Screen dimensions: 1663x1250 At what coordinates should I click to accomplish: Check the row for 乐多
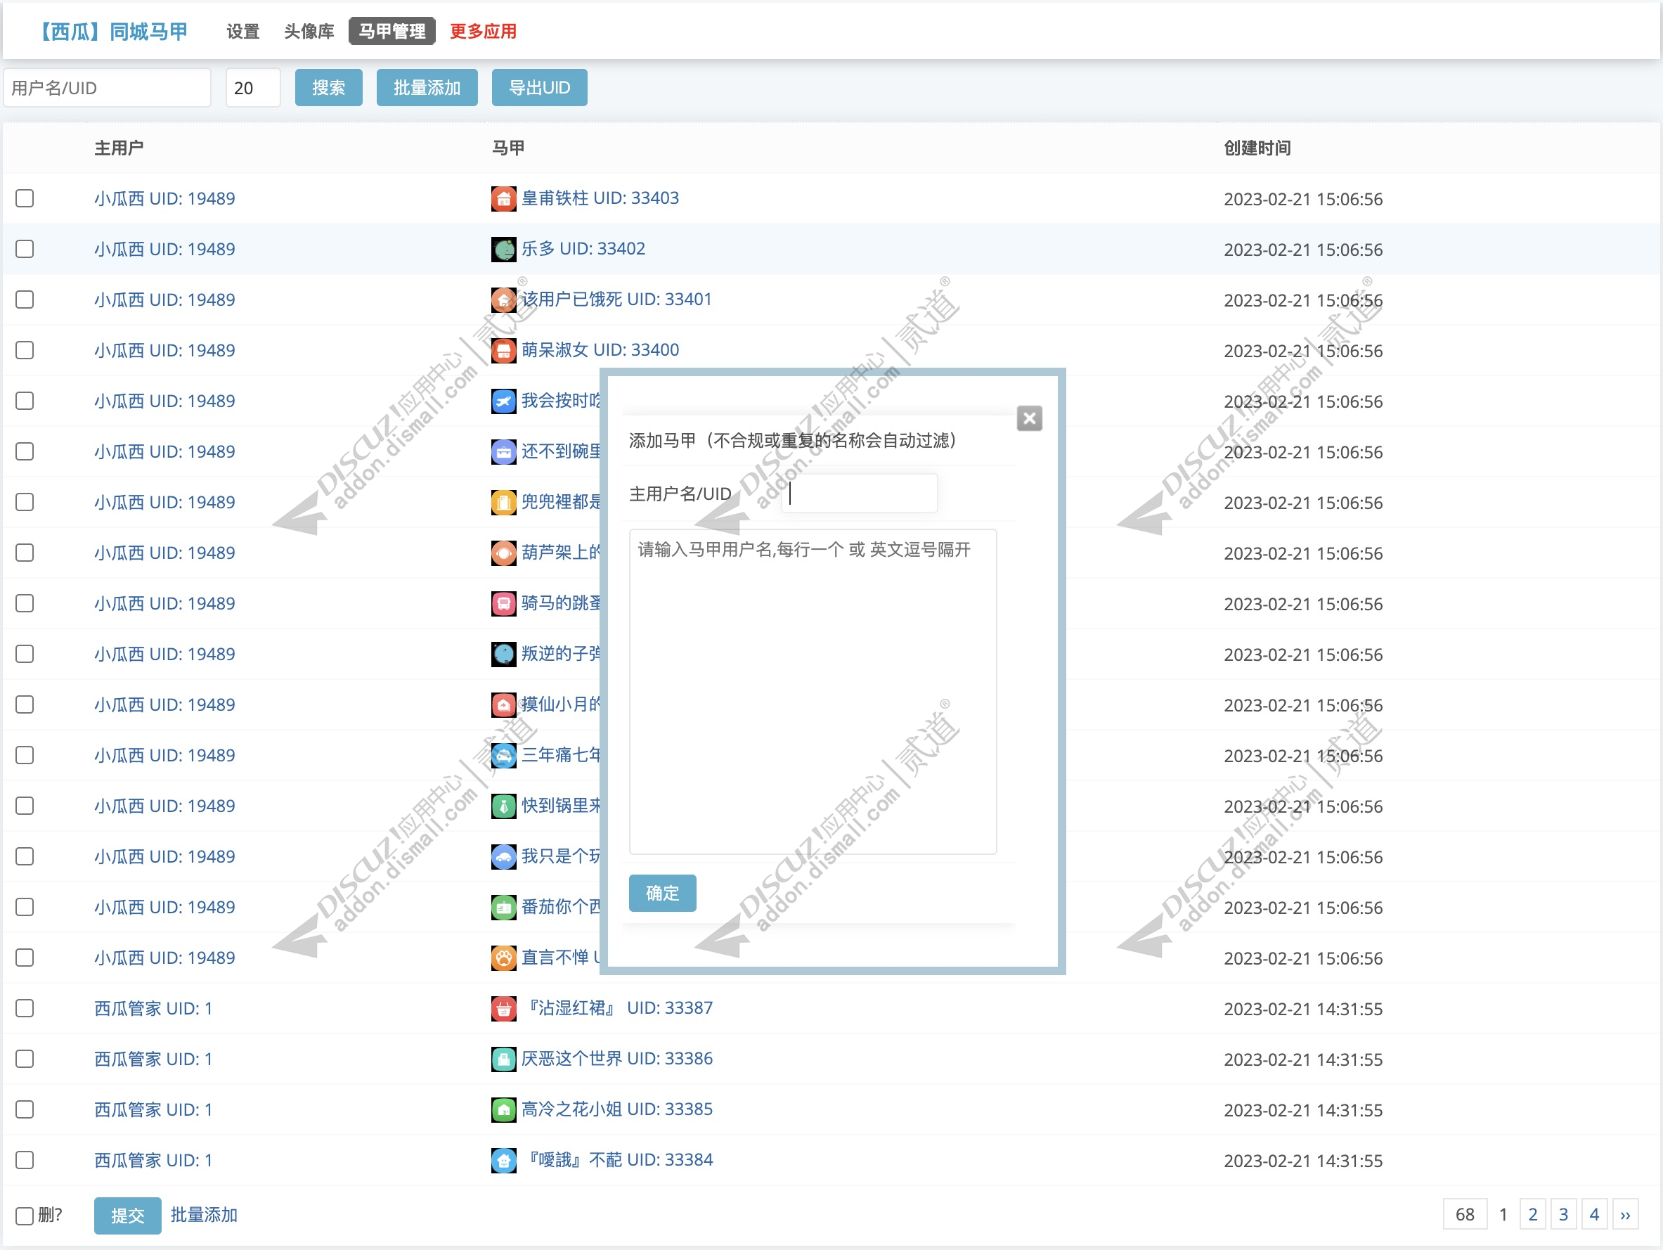(25, 249)
